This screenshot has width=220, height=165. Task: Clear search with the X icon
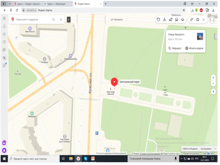(x=61, y=20)
